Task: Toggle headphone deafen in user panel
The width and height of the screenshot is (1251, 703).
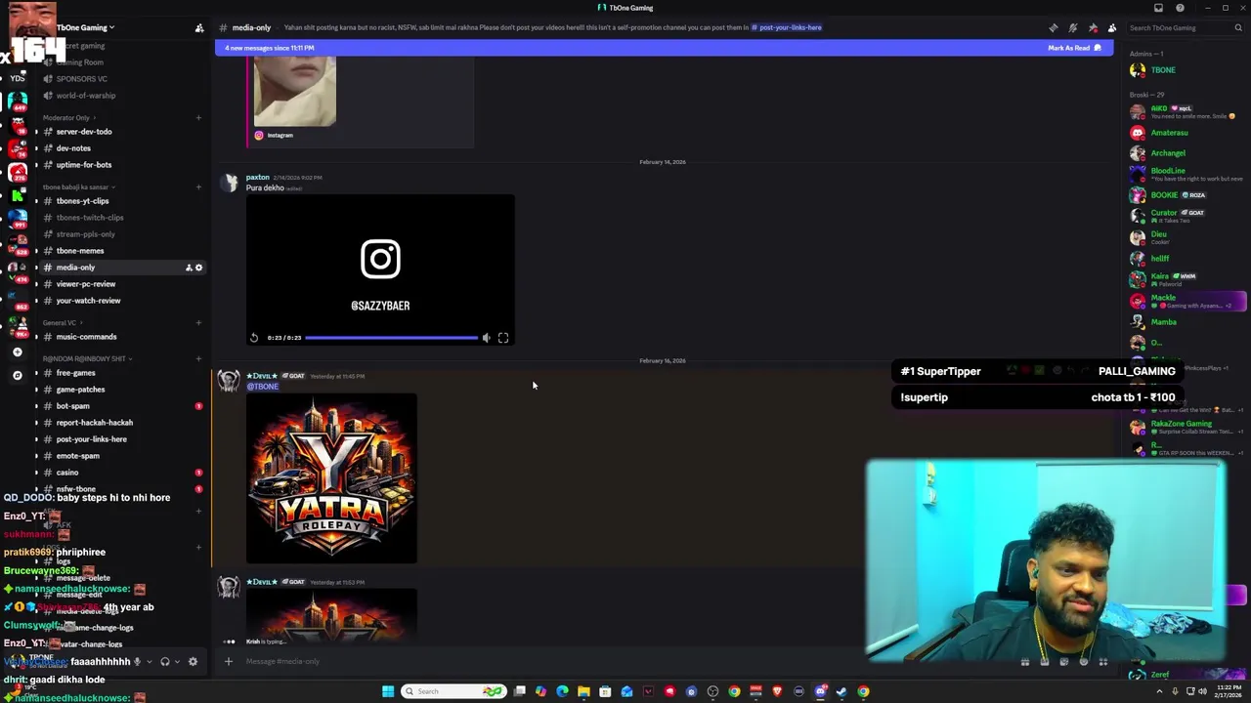Action: (x=164, y=661)
